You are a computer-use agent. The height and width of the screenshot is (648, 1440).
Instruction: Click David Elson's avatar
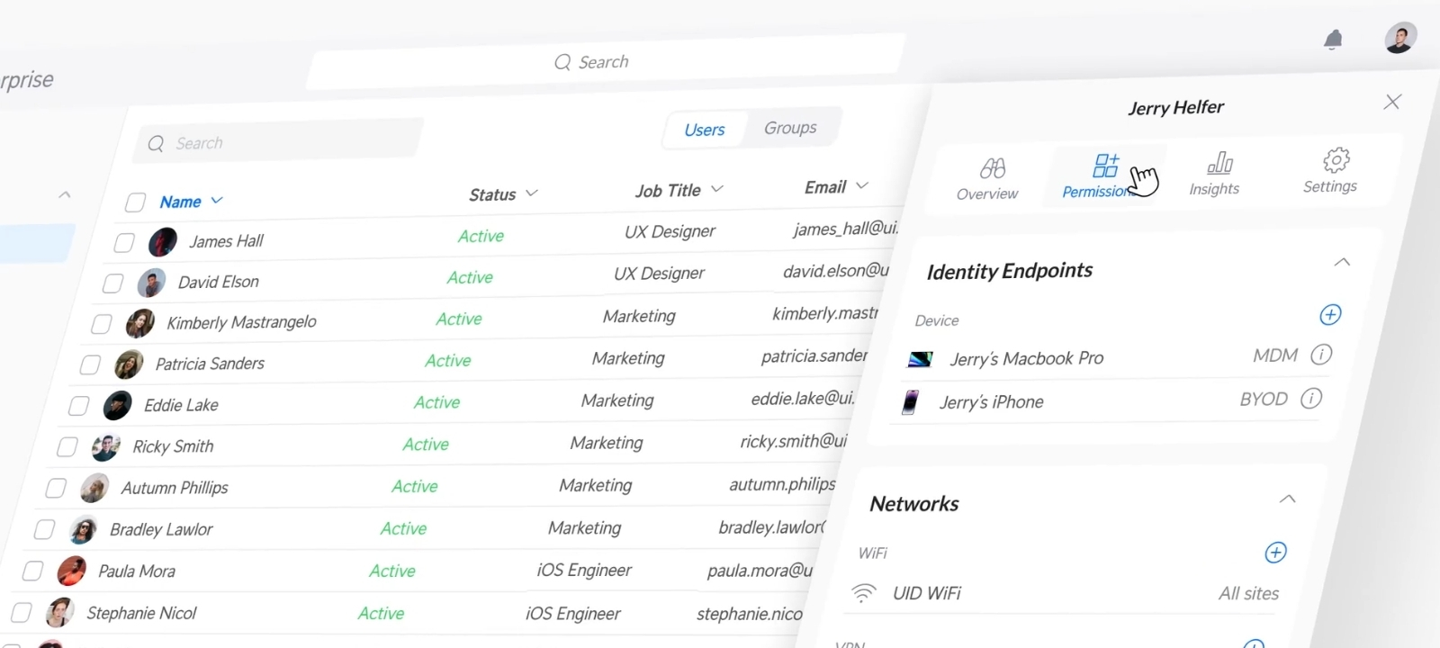pos(151,283)
